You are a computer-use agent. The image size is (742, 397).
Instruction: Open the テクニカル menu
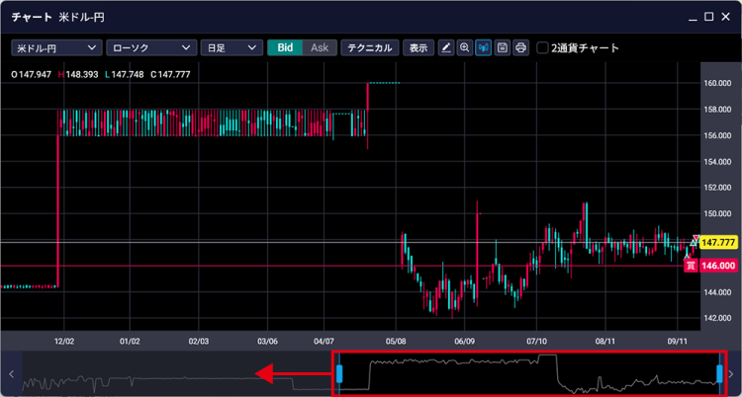(x=370, y=47)
